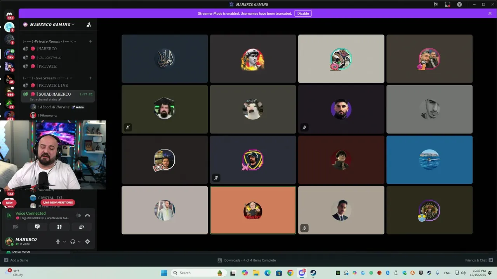Open the Windows Start menu
Screen dimensions: 497x279
(x=164, y=273)
